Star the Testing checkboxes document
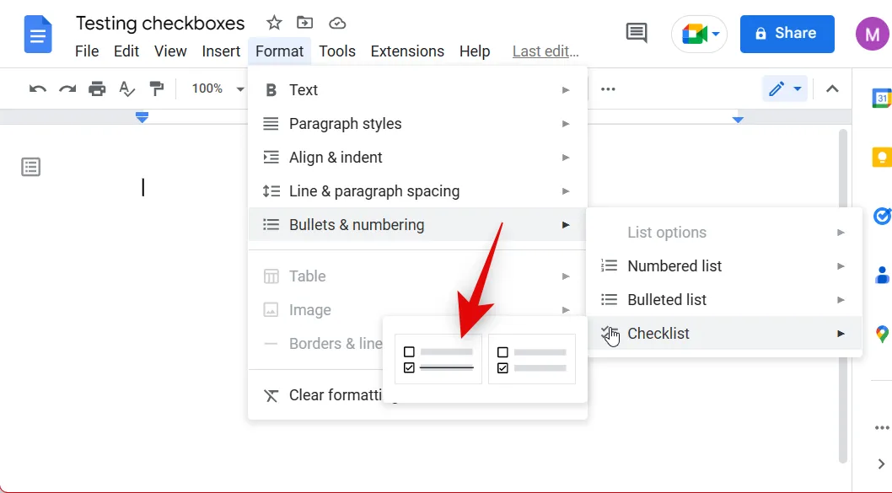 click(274, 23)
